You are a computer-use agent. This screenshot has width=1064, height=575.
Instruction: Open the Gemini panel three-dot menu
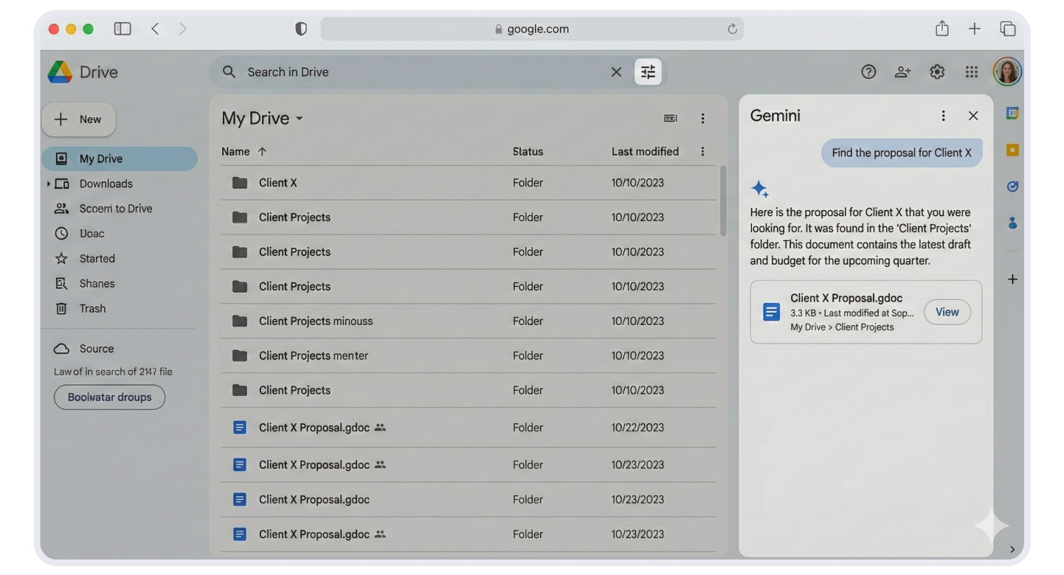coord(943,115)
